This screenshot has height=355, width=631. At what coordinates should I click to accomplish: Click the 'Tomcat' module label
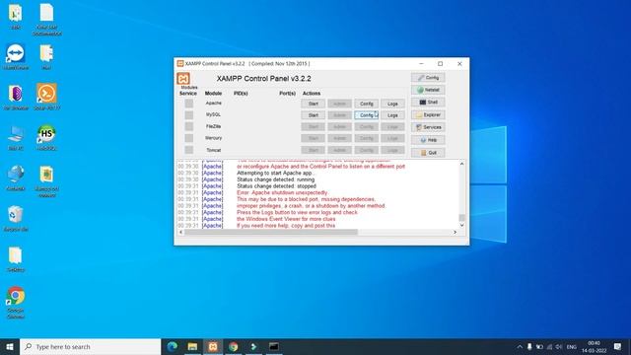click(x=213, y=150)
